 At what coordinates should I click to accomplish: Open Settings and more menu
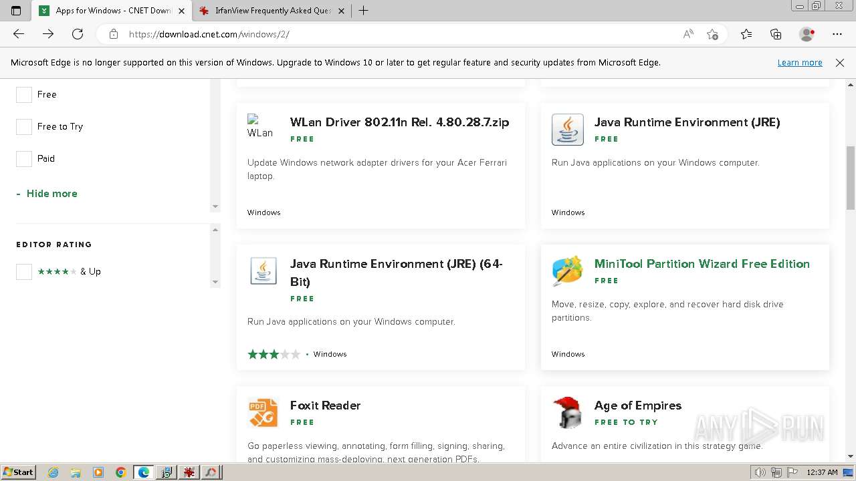pyautogui.click(x=837, y=34)
